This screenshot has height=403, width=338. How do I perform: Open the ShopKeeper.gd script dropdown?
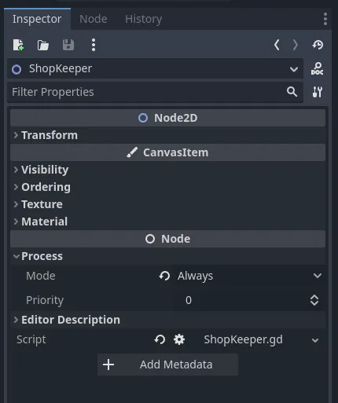point(261,339)
